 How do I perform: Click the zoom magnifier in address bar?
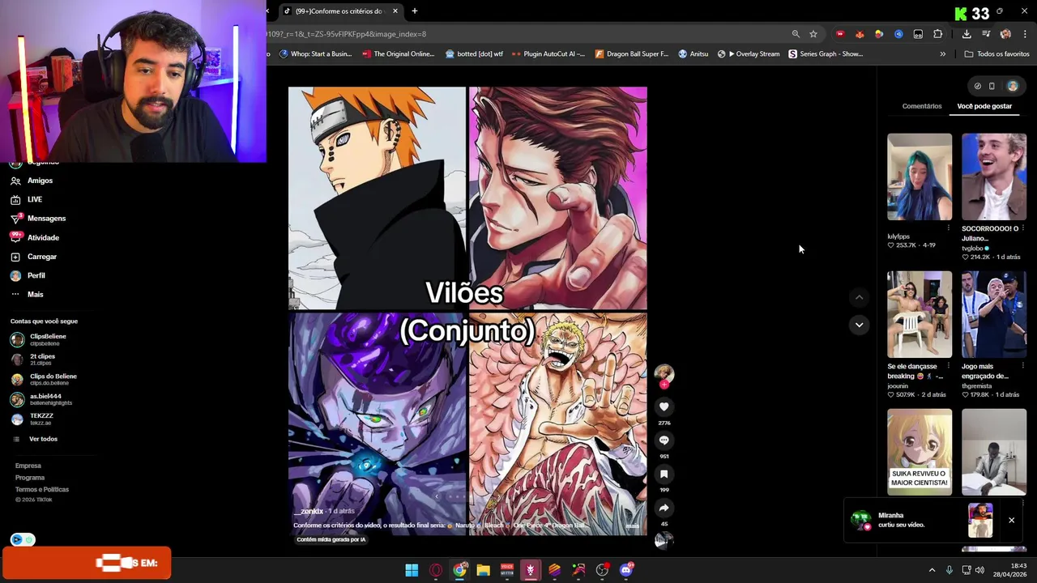pos(796,34)
